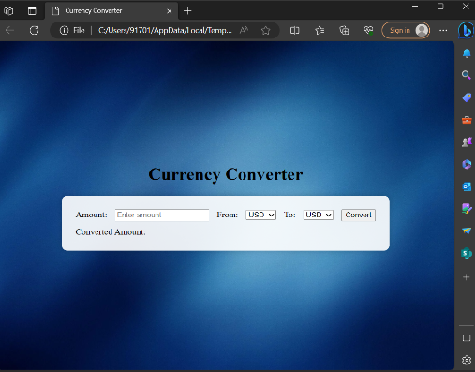Screen dimensions: 475x372
Task: Click the Converted Amount label
Action: (111, 232)
